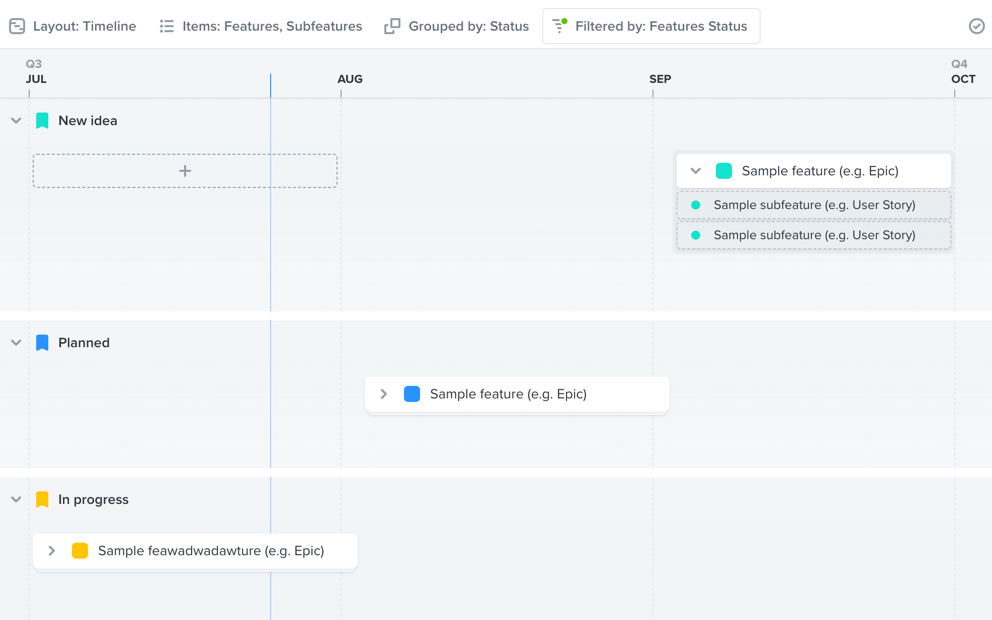
Task: Click the SEP month marker
Action: [659, 79]
